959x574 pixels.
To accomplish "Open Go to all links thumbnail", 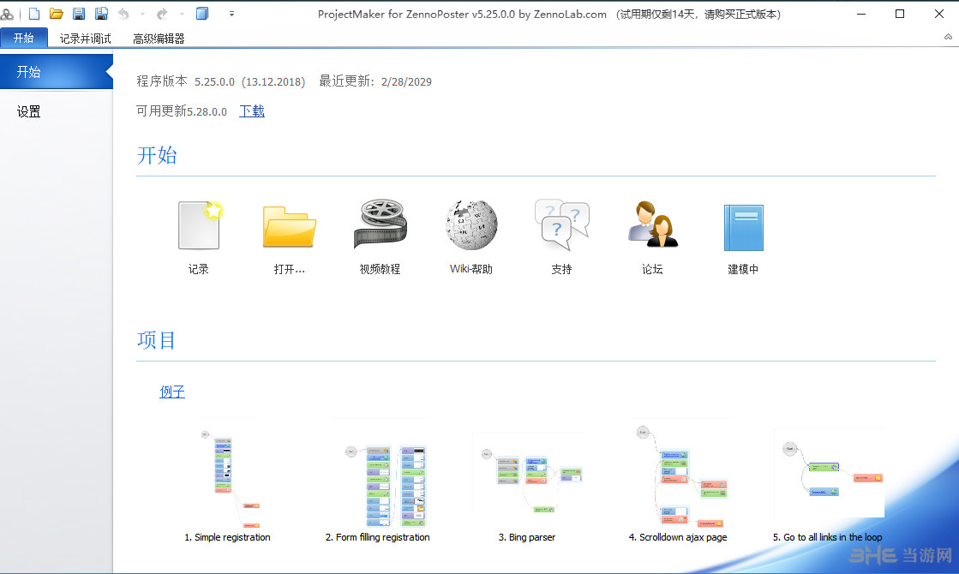I will (x=829, y=473).
